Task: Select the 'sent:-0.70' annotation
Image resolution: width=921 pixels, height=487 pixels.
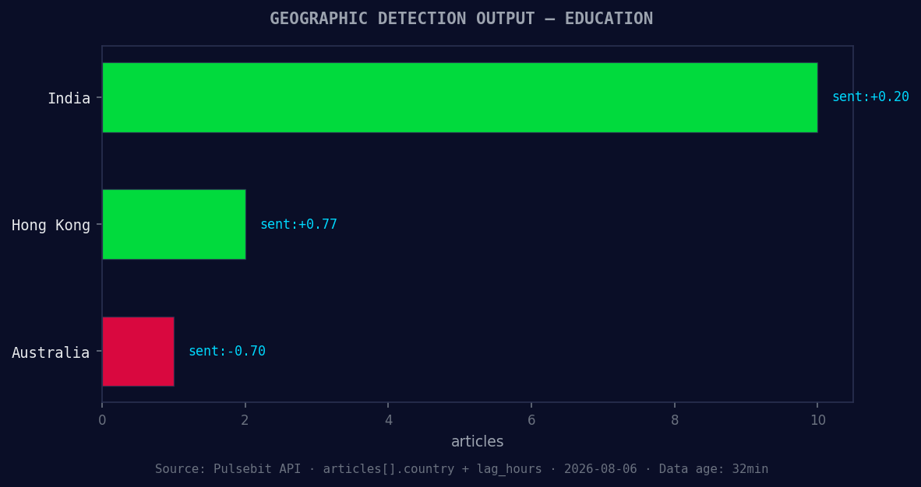Action: click(227, 351)
